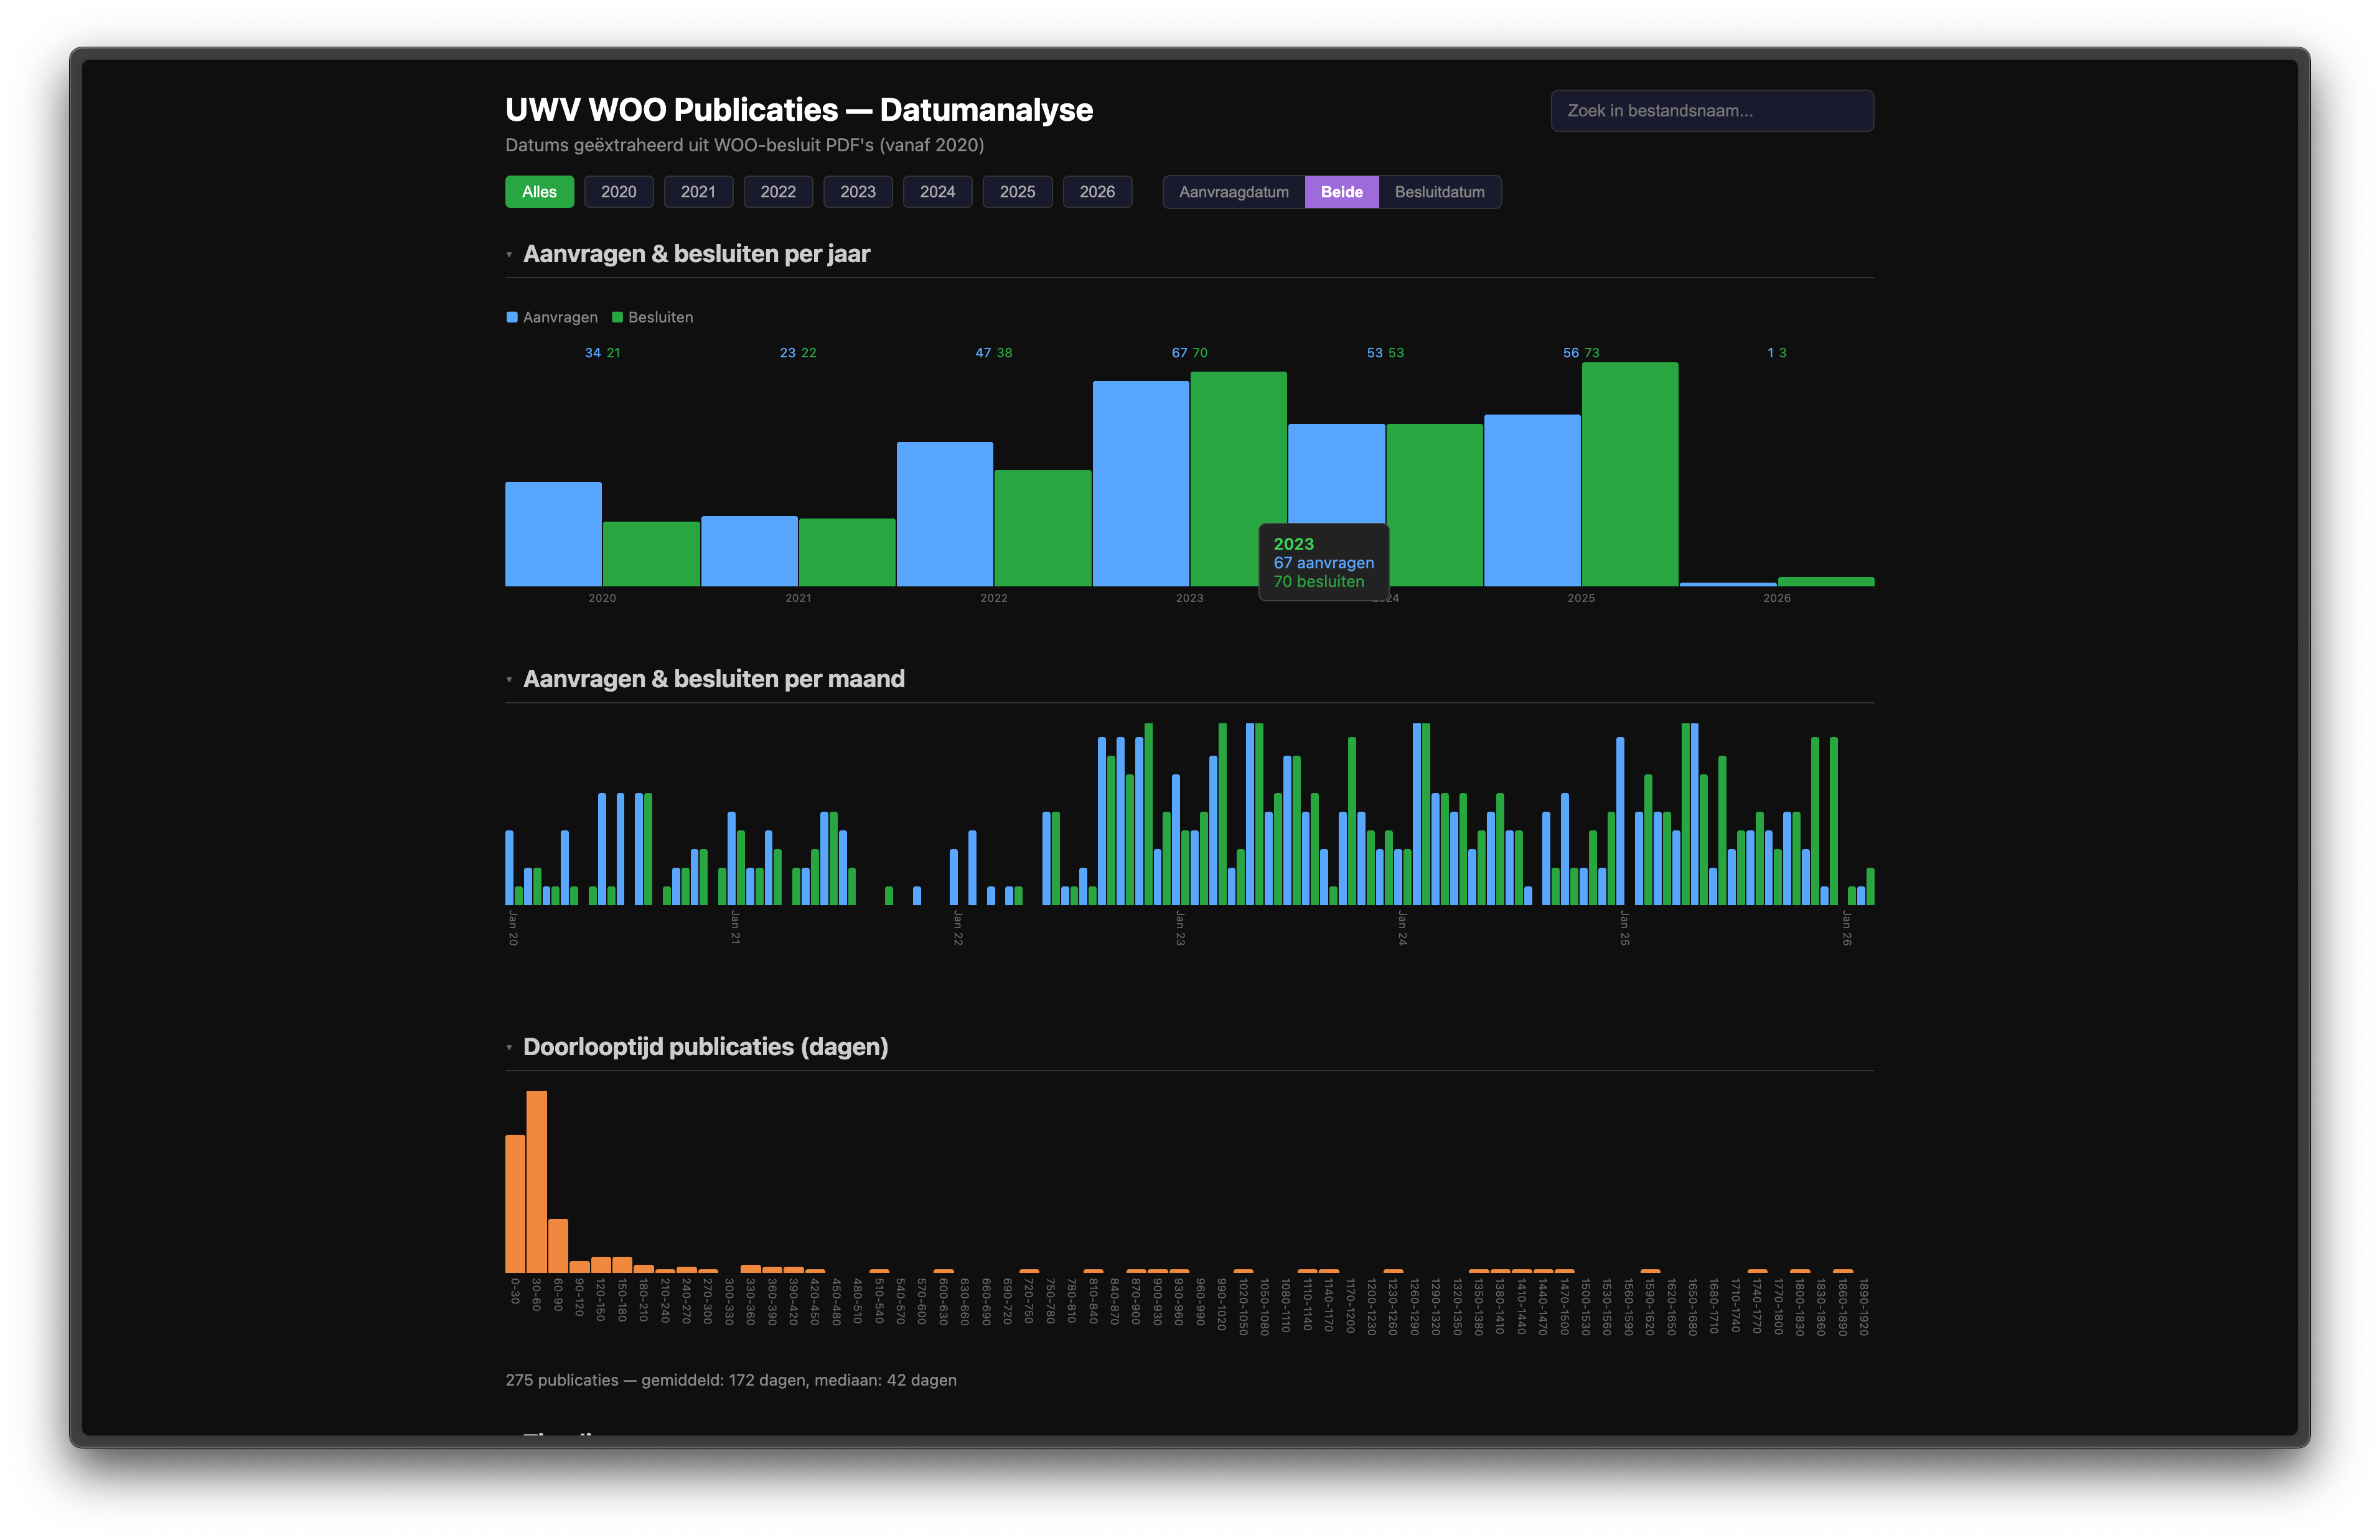Image resolution: width=2380 pixels, height=1540 pixels.
Task: Click the green 2025 besluiten bar
Action: pos(1629,475)
